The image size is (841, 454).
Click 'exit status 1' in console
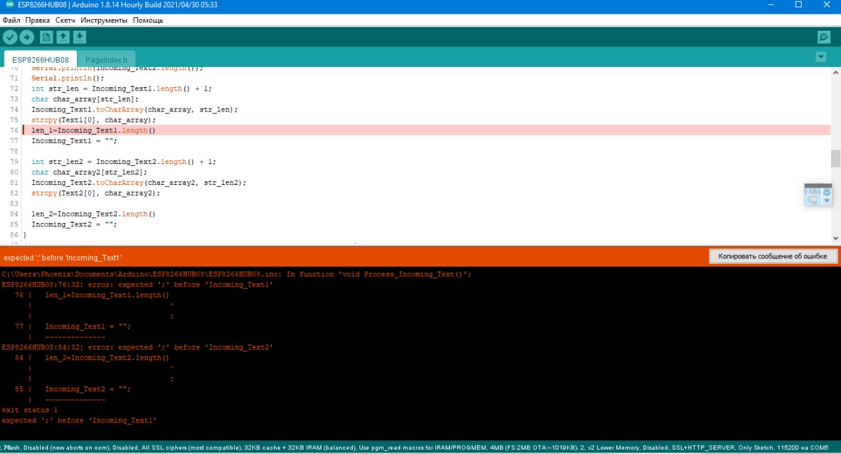[30, 410]
